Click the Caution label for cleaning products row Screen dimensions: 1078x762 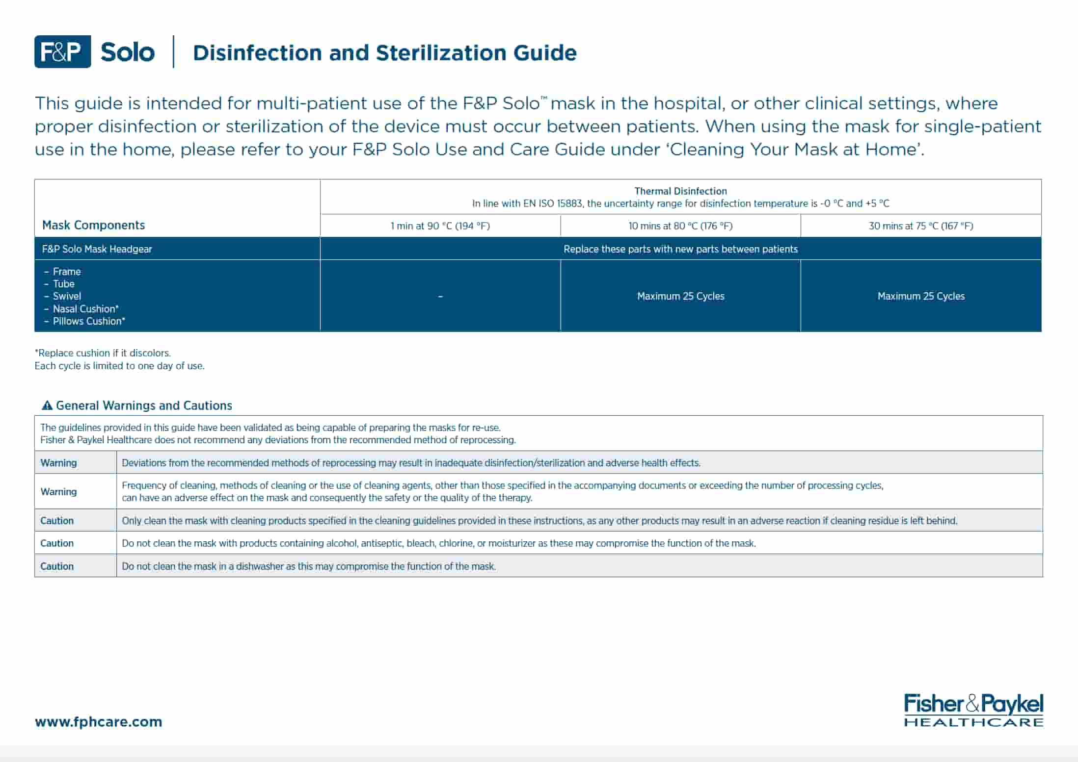coord(57,520)
